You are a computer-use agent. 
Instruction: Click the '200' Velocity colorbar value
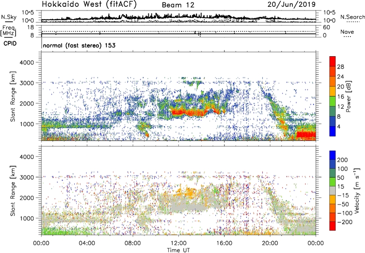click(x=343, y=160)
